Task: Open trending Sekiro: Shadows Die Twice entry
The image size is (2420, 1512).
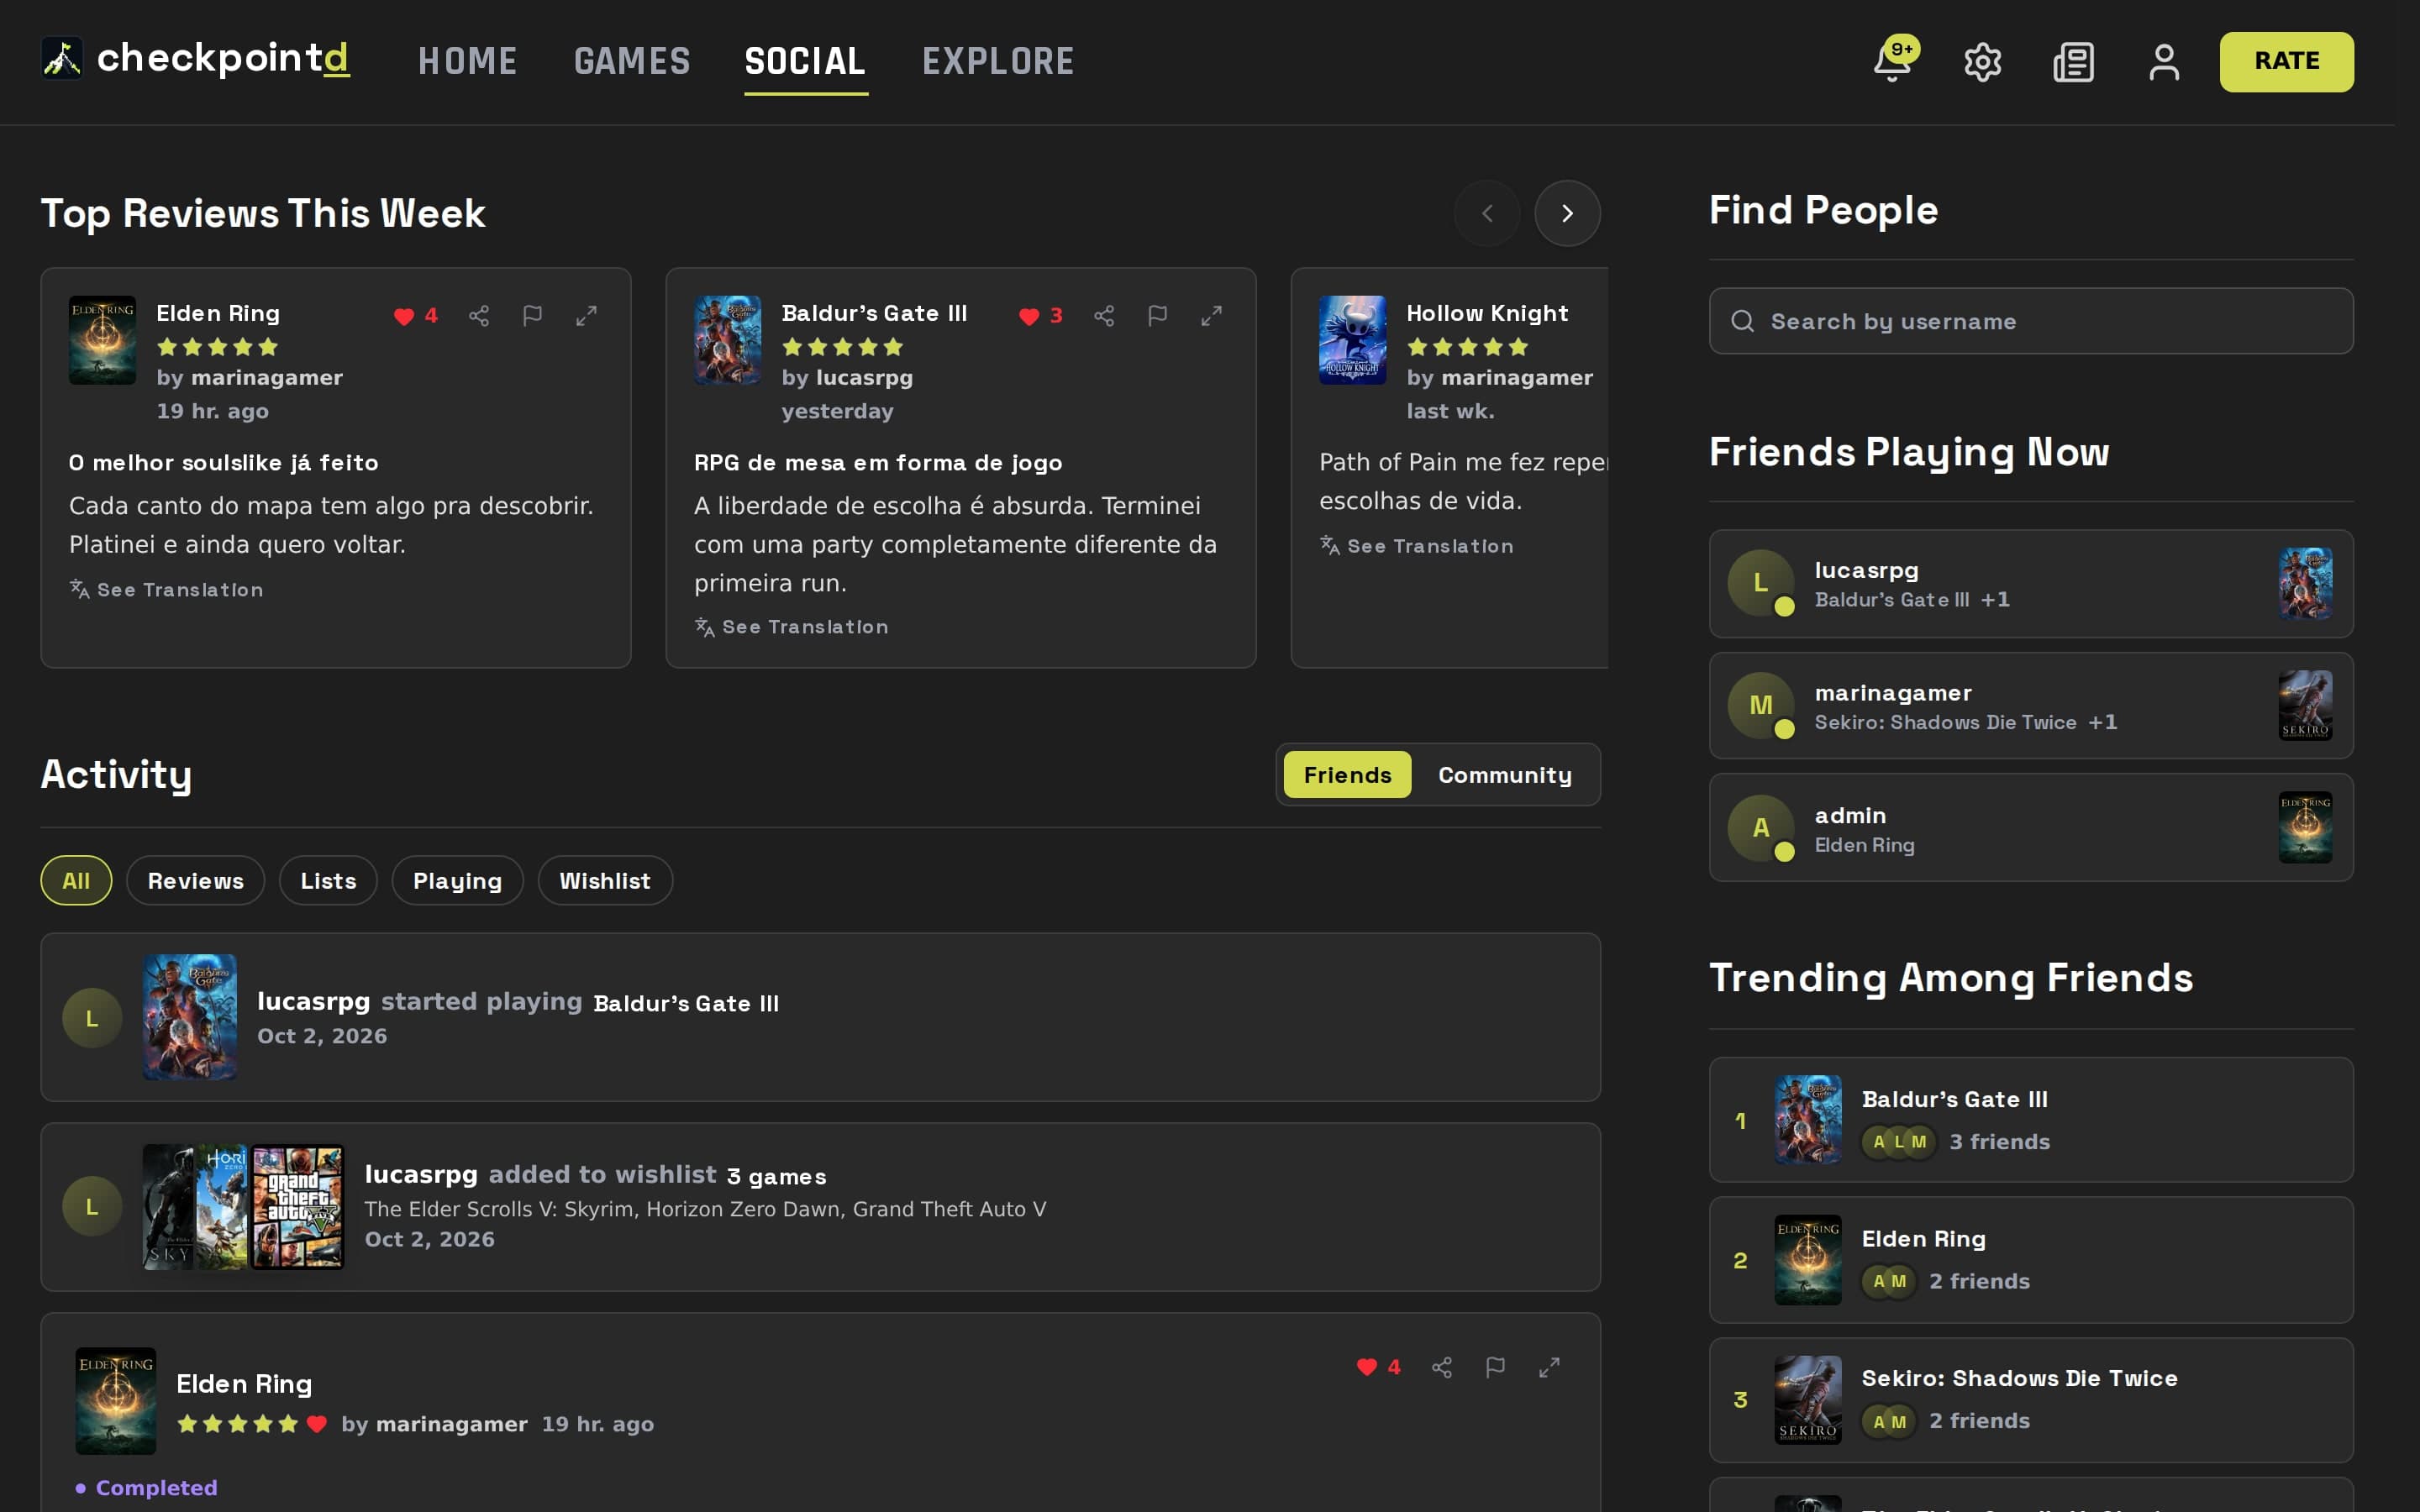Action: (2031, 1400)
